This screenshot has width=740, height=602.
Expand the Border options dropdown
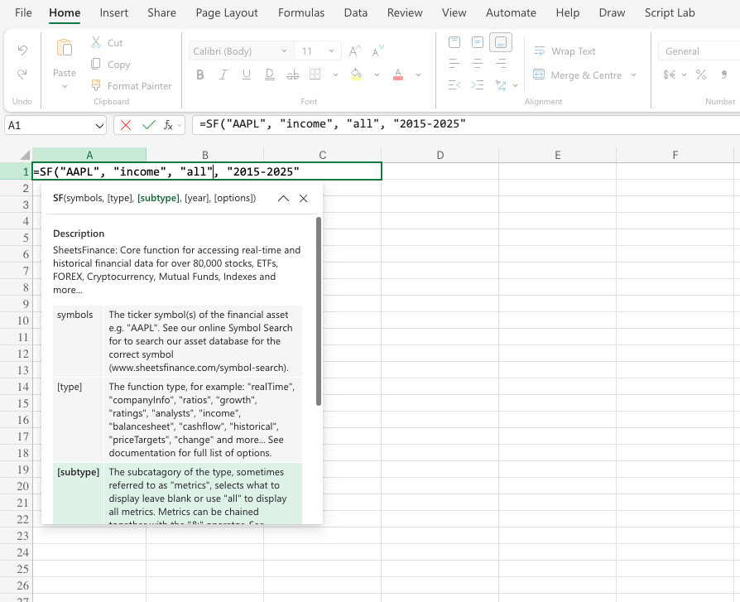334,74
